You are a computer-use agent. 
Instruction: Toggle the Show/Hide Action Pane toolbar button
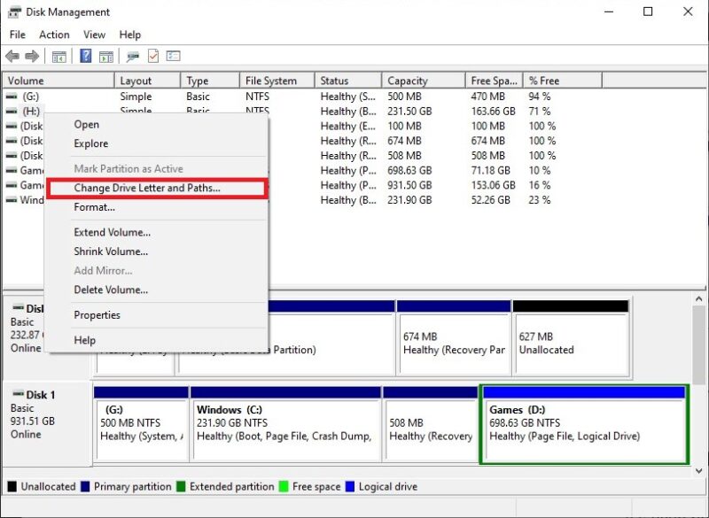(107, 56)
